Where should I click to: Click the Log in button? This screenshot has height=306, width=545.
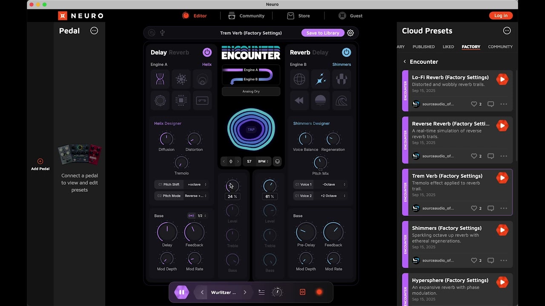[x=501, y=16]
